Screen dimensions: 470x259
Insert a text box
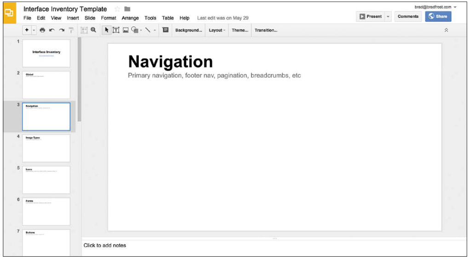pyautogui.click(x=116, y=30)
